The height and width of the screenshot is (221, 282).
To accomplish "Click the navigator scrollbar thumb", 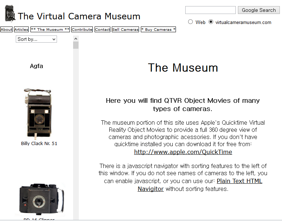I will pos(76,45).
